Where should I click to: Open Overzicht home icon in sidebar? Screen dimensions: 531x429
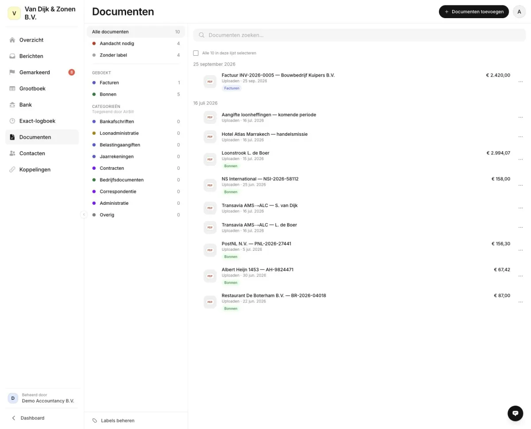point(12,40)
